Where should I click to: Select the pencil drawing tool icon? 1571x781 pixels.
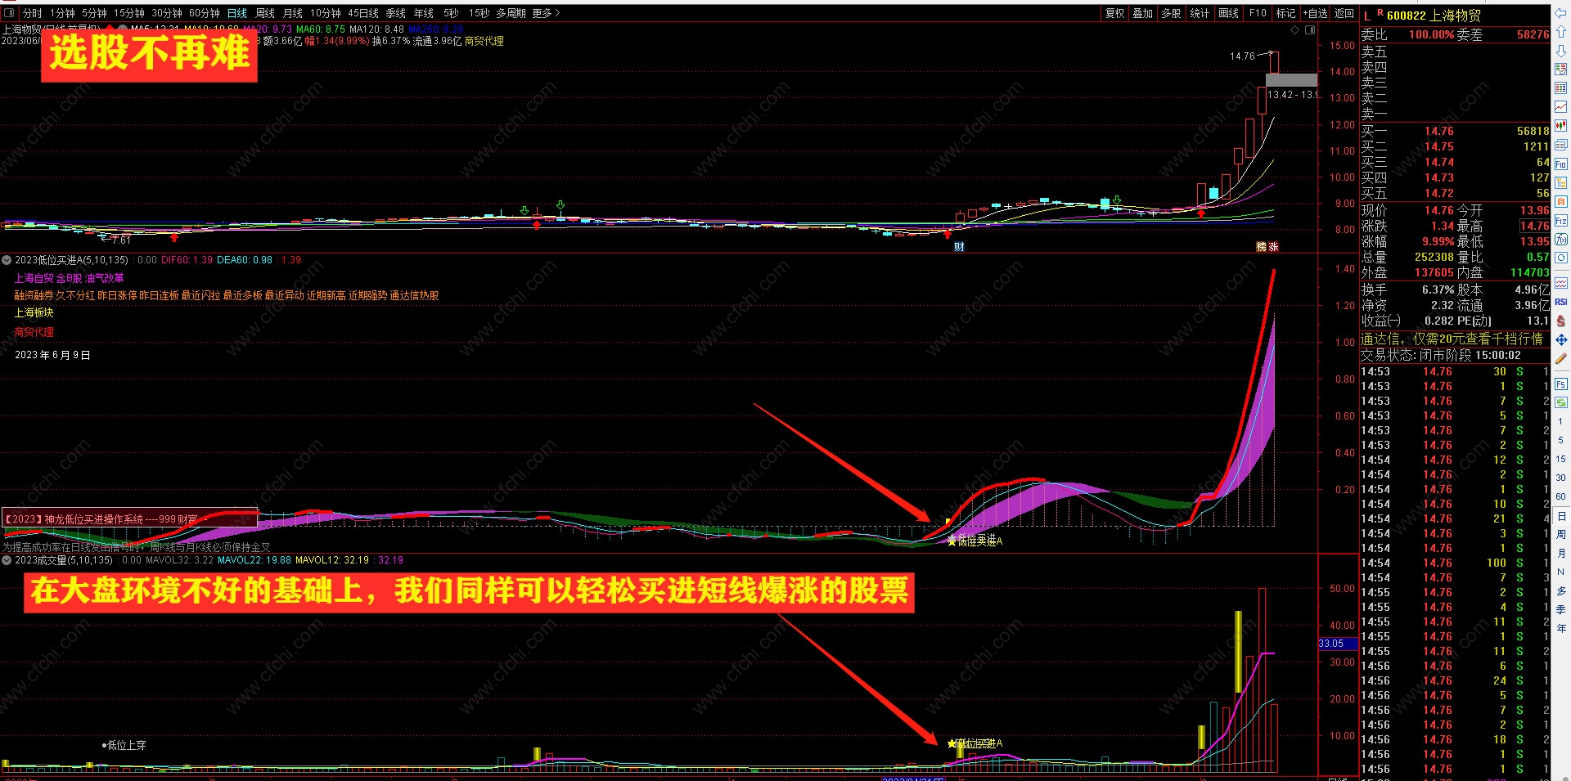pyautogui.click(x=1560, y=358)
